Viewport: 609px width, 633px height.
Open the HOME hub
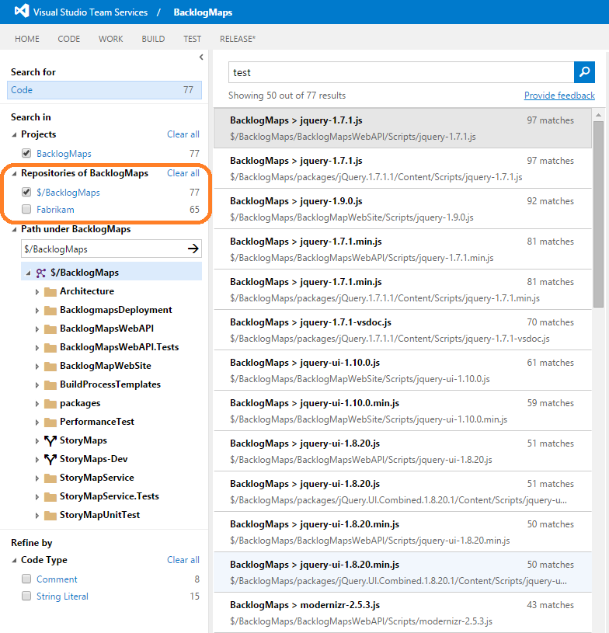27,39
